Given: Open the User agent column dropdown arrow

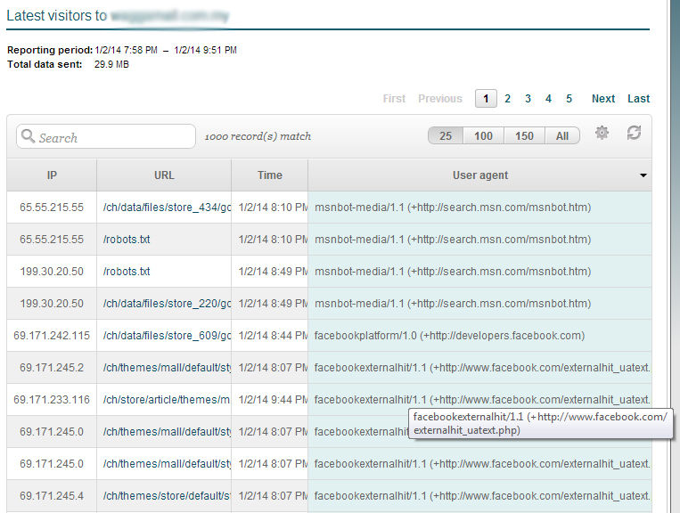Looking at the screenshot, I should [643, 176].
